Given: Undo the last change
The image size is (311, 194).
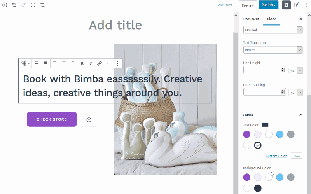Looking at the screenshot, I should [x=14, y=5].
